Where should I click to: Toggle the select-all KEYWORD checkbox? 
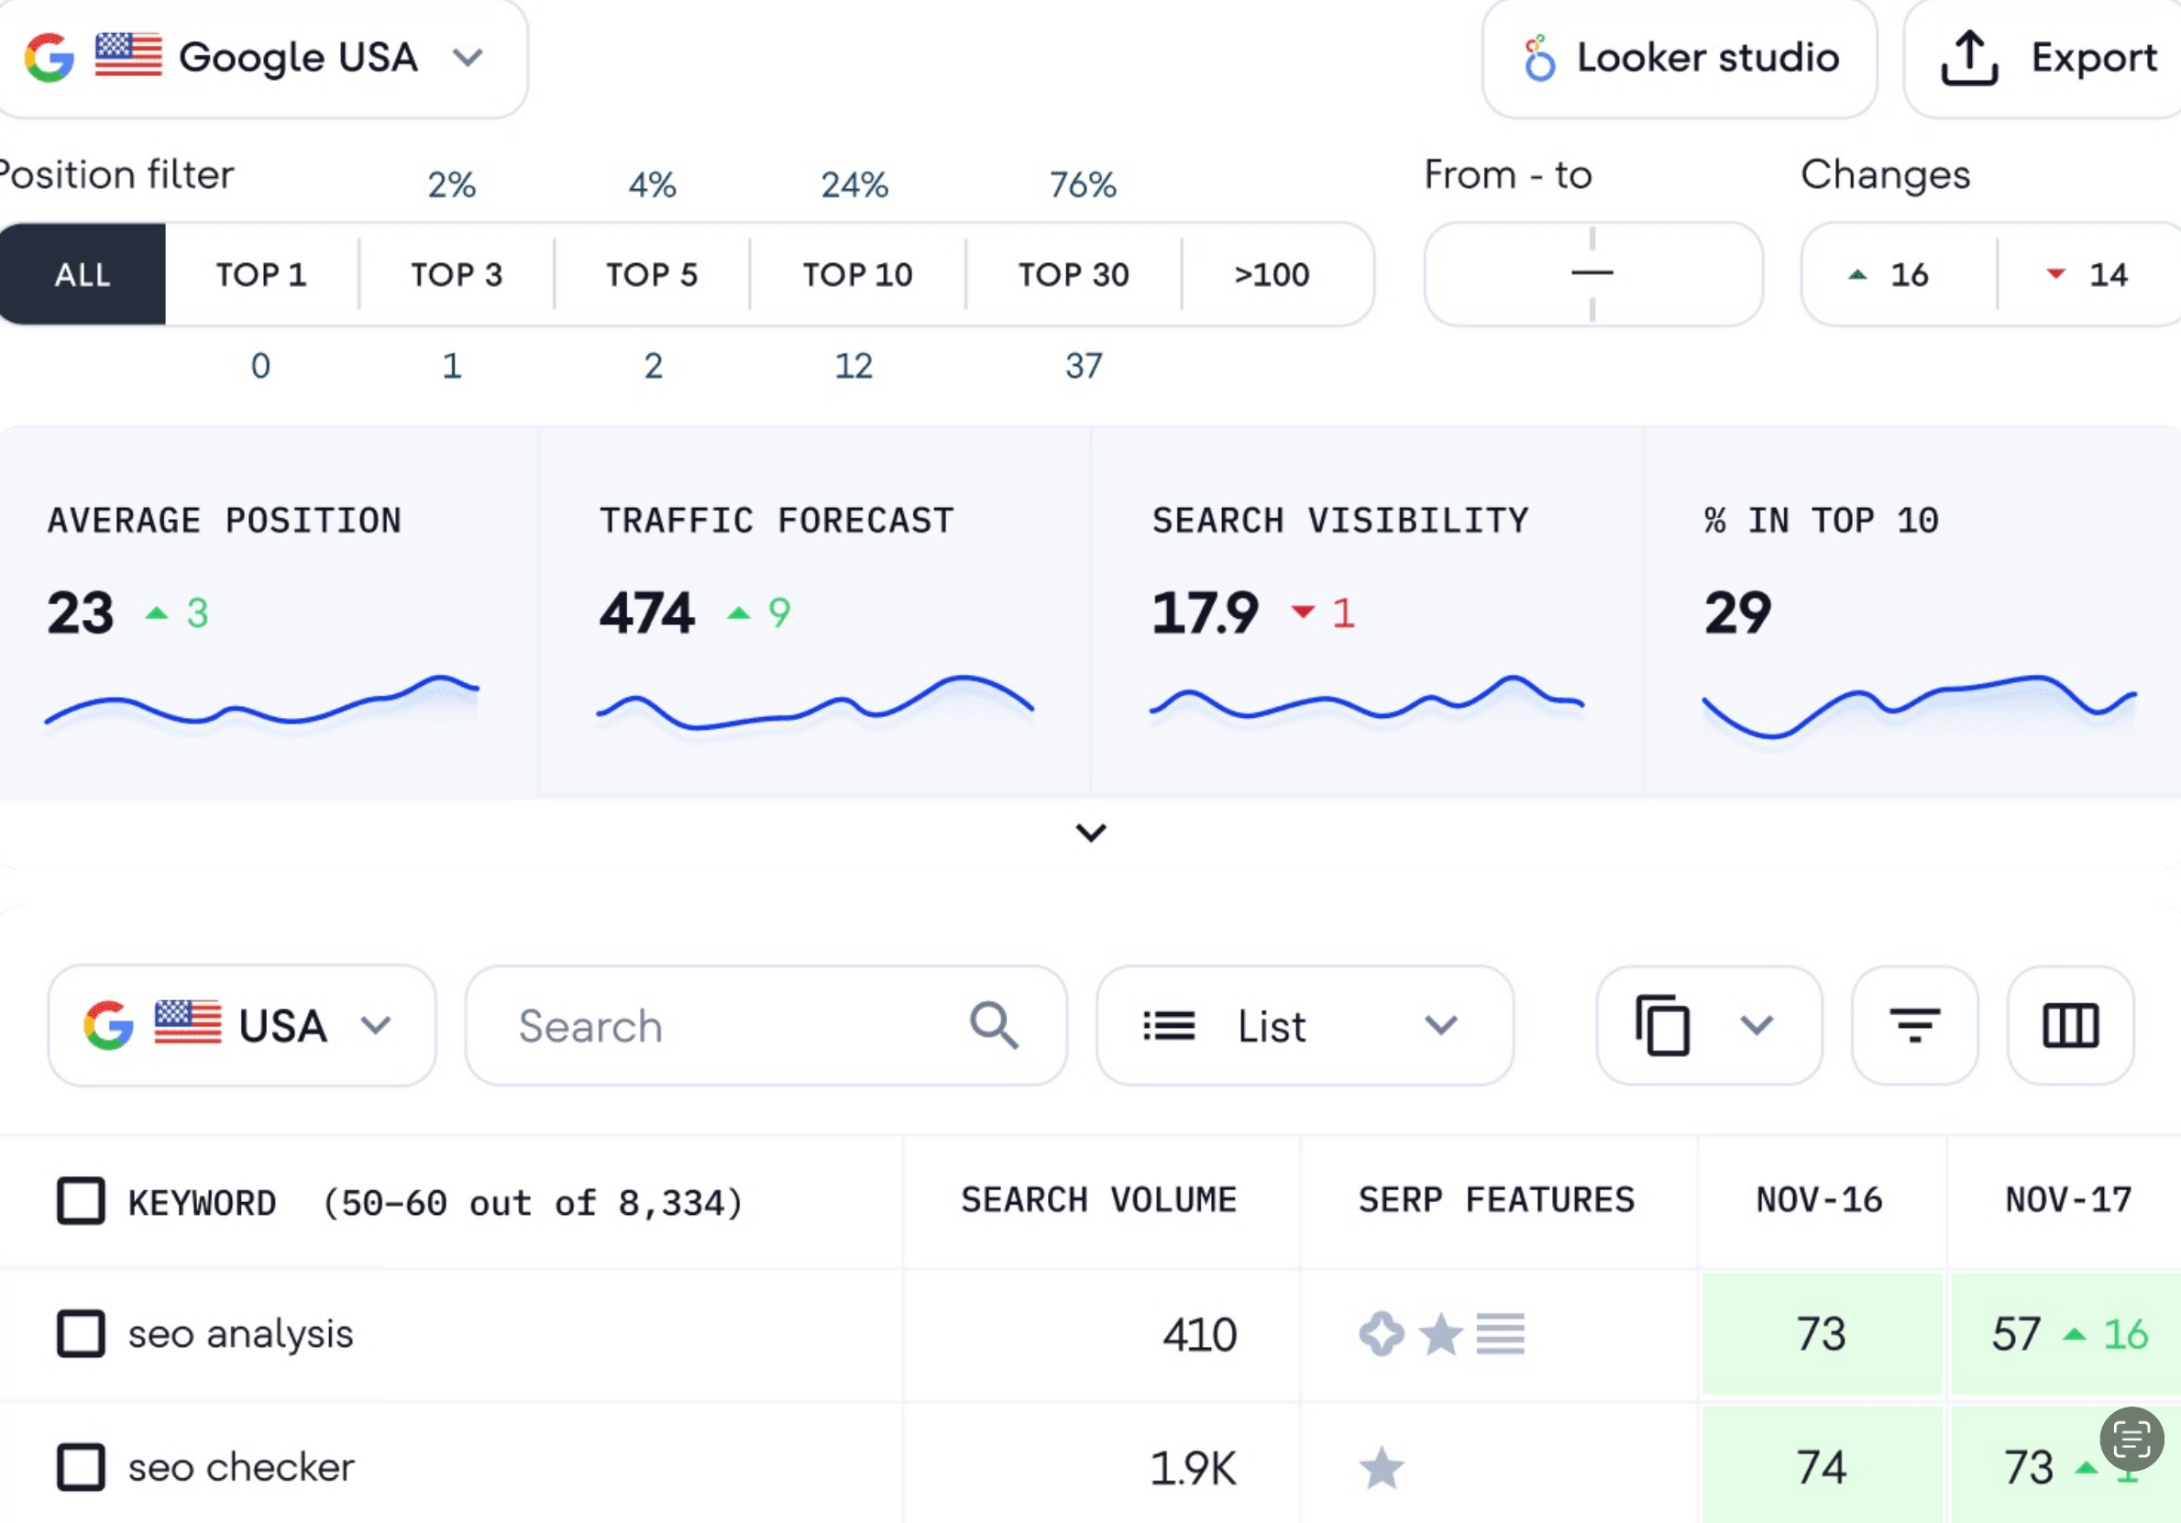(81, 1201)
